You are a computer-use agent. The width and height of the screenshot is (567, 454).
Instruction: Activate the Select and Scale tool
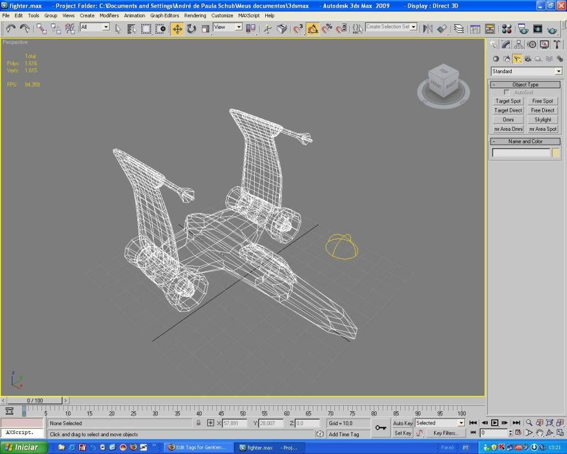tap(205, 29)
